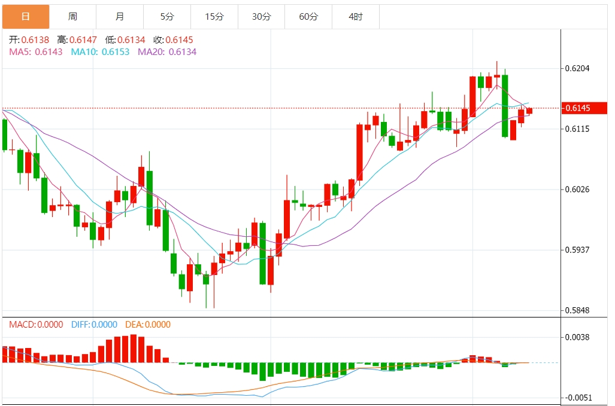Switch to the 5分 timeframe tab

pos(166,17)
